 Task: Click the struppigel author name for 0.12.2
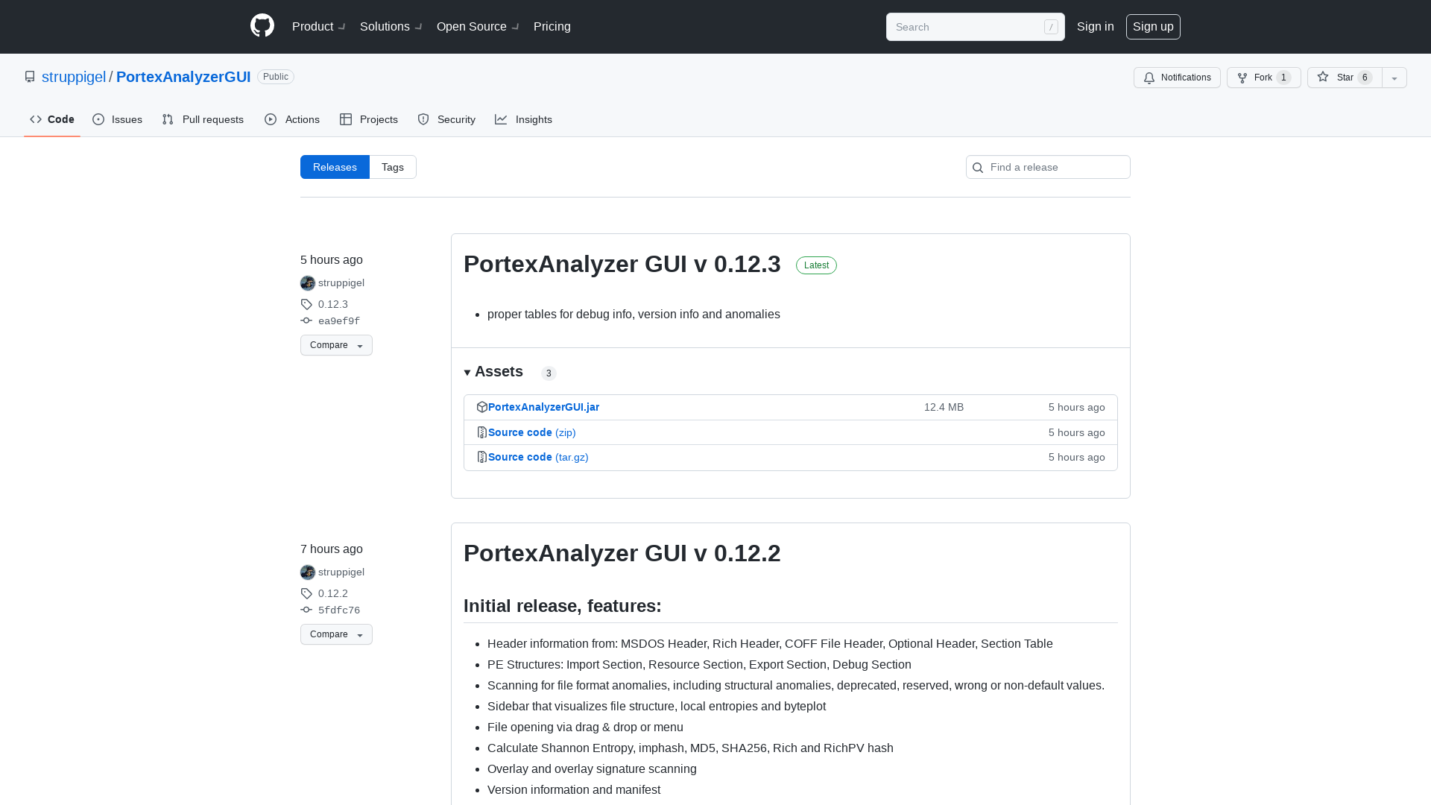[341, 572]
